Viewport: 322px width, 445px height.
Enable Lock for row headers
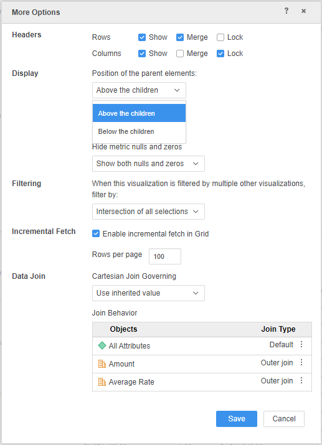tap(220, 37)
